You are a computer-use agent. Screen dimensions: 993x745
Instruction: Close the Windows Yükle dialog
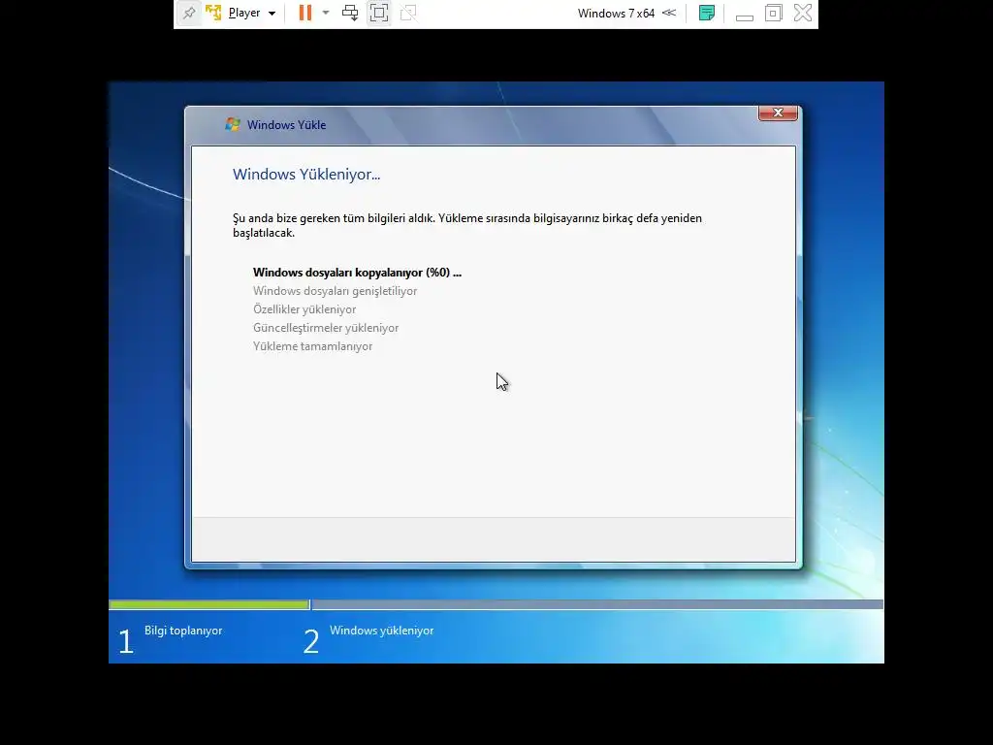tap(778, 113)
